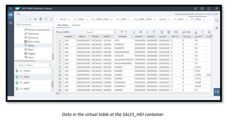Open a new console from the instances toolbar

coord(46,19)
